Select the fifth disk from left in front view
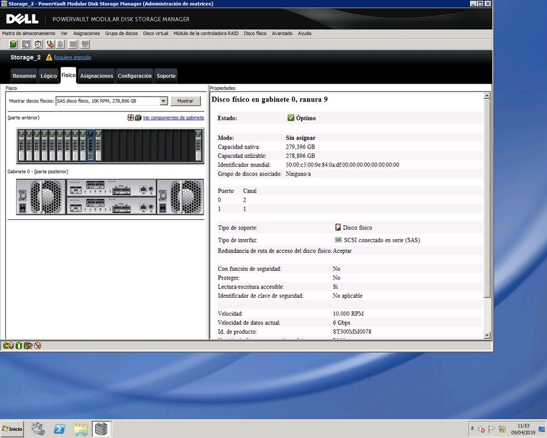547x438 pixels. coord(52,145)
